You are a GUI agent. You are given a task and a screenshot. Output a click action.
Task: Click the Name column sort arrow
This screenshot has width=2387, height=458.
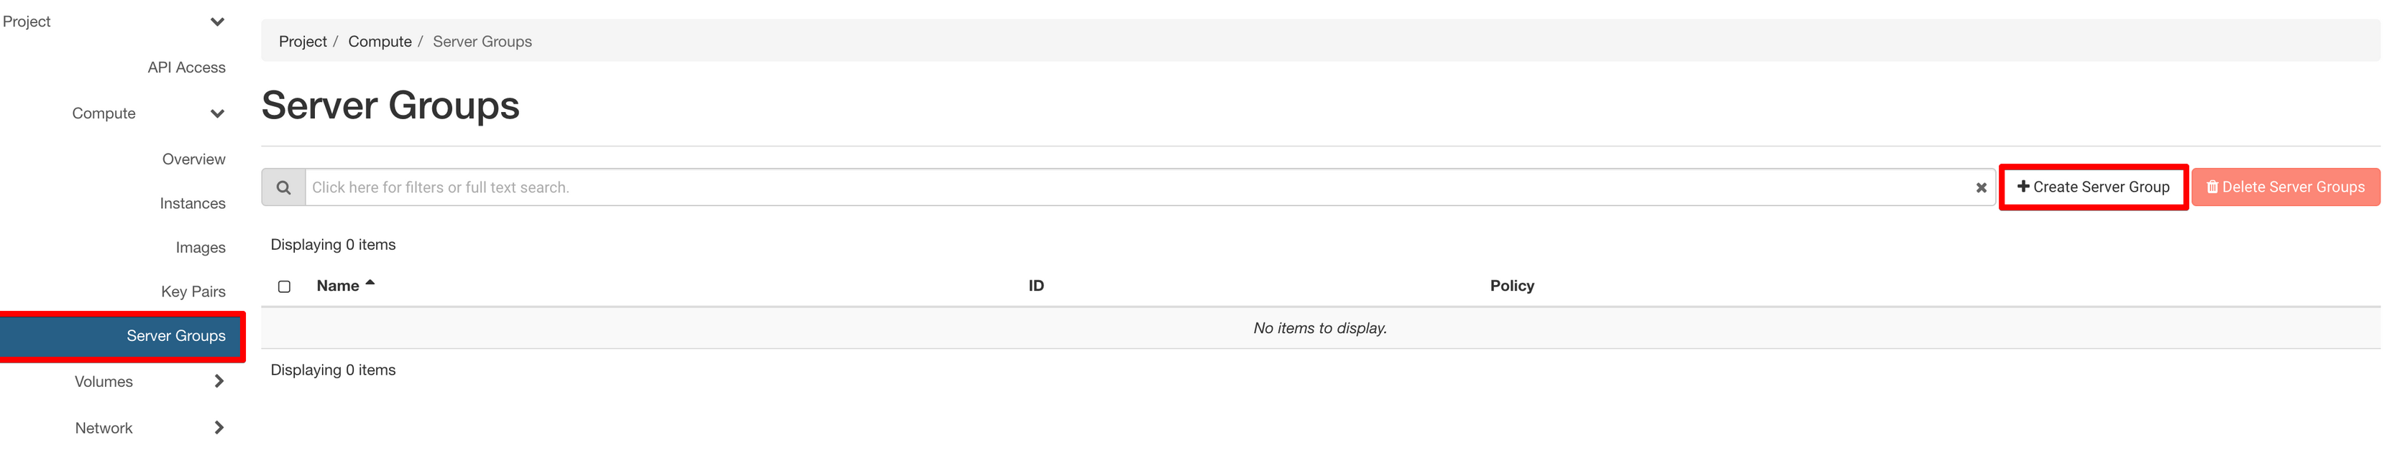370,283
